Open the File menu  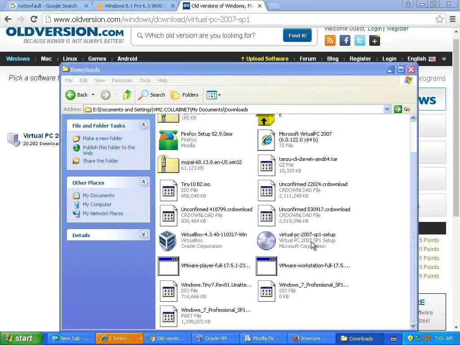69,80
